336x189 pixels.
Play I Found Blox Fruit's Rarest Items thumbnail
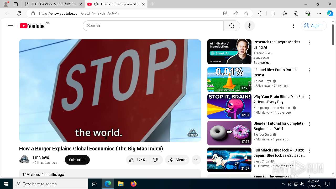(x=229, y=80)
